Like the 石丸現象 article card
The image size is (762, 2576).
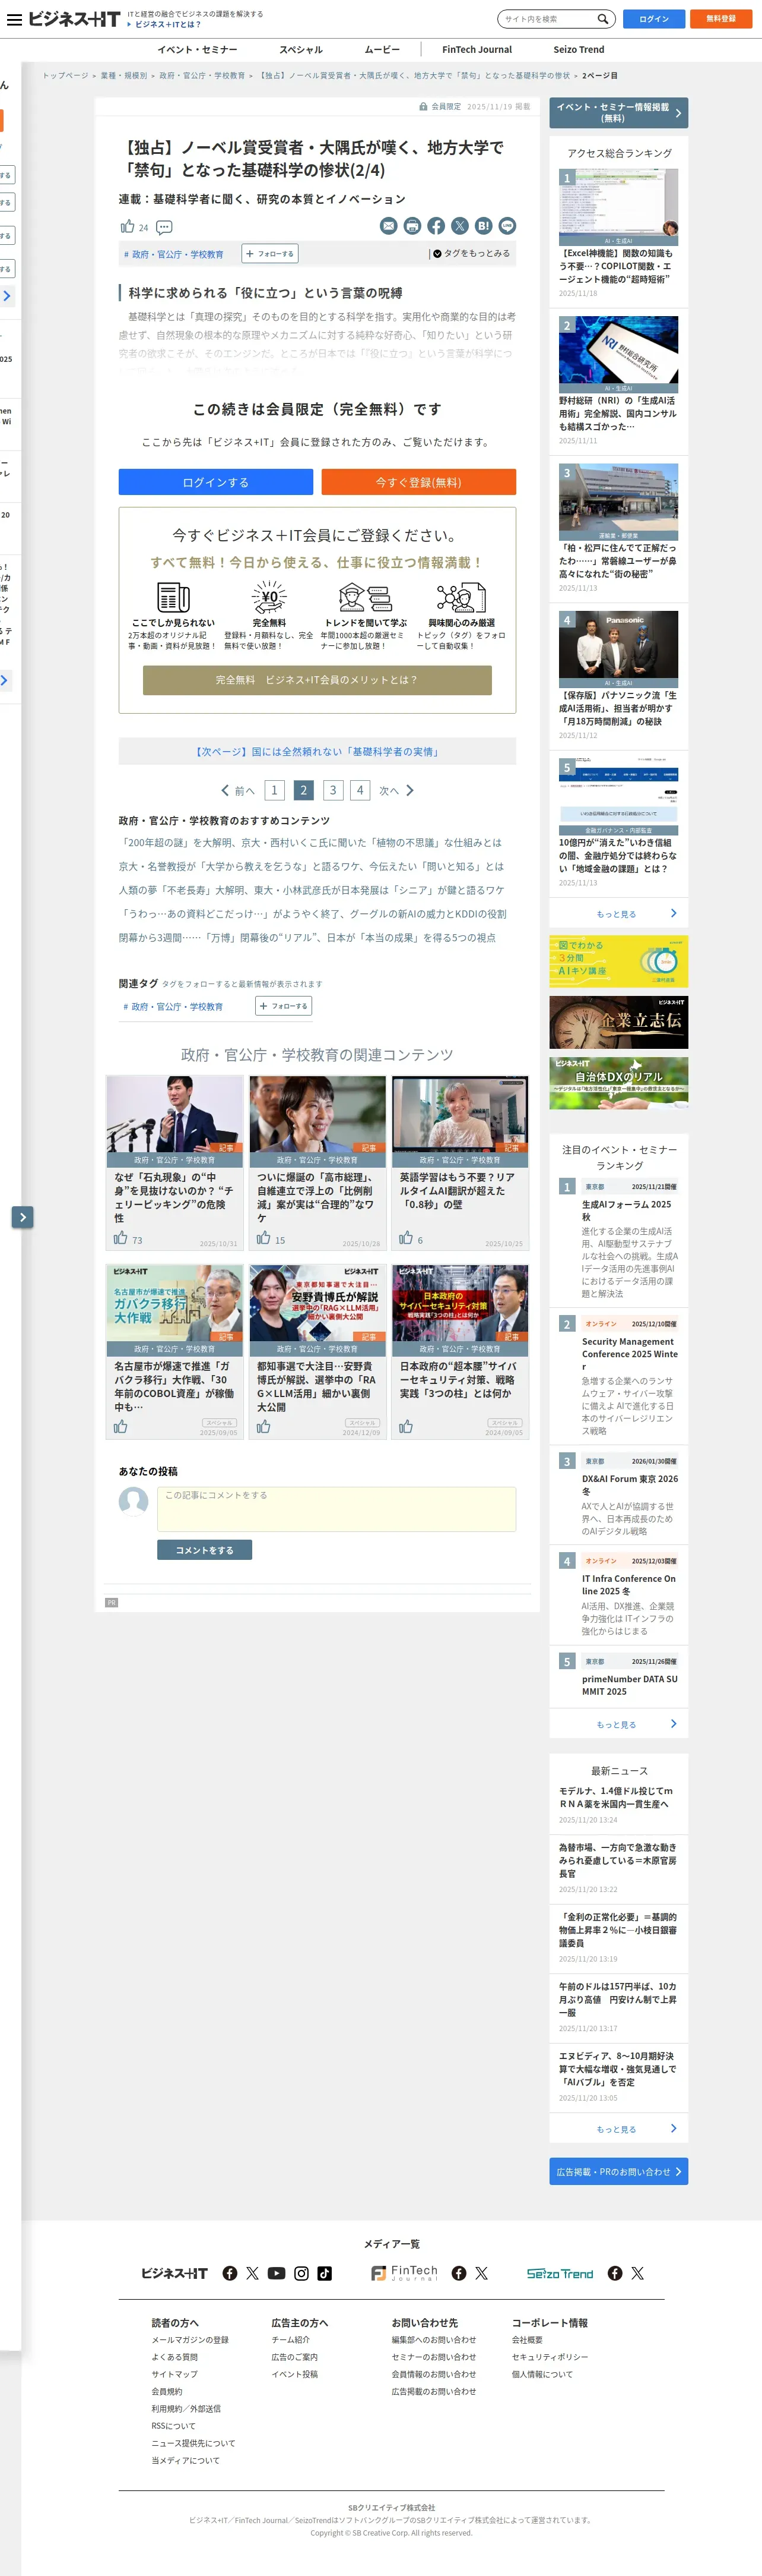point(121,1238)
